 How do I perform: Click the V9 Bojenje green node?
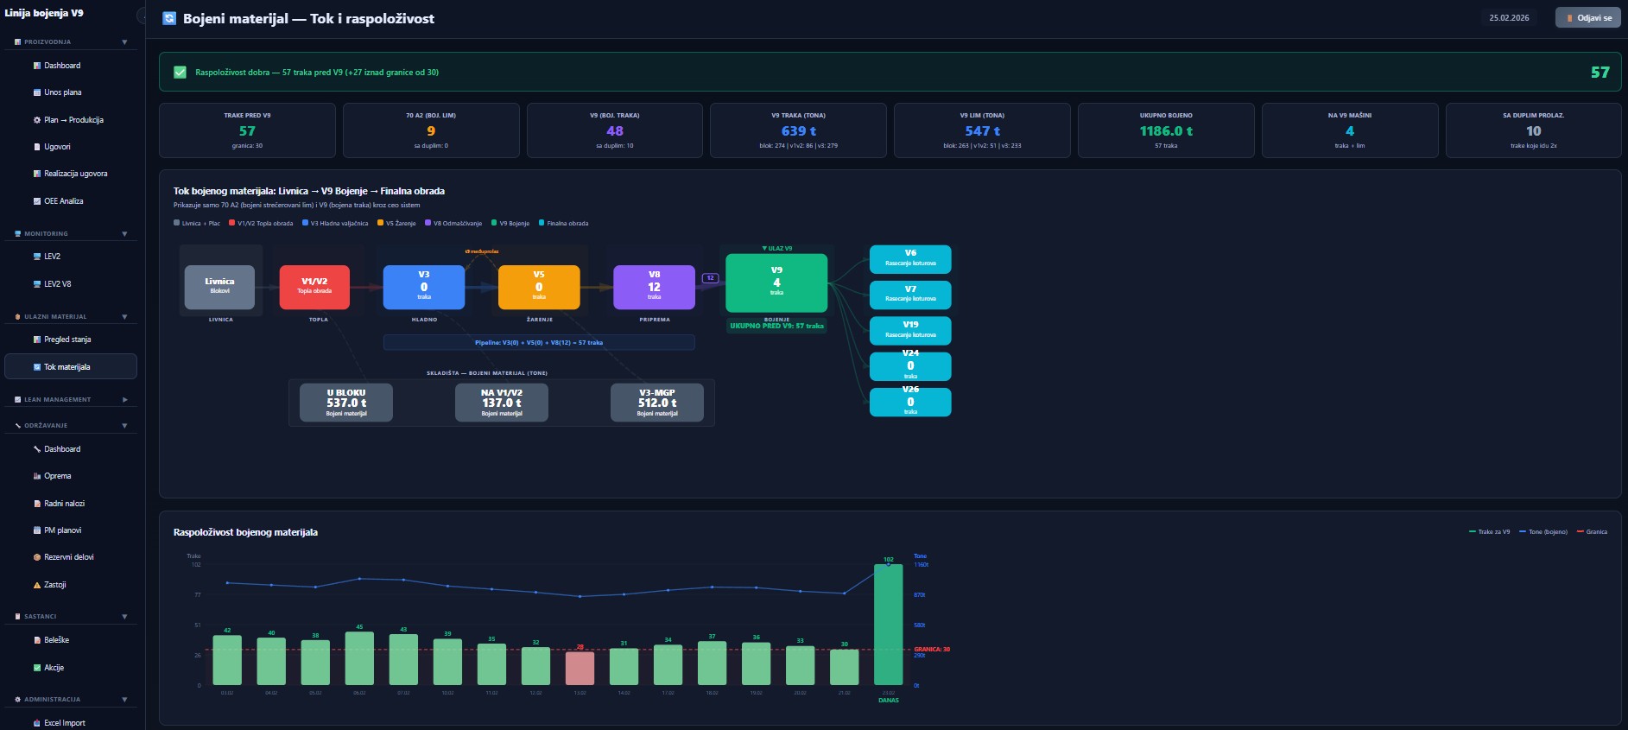click(x=776, y=283)
